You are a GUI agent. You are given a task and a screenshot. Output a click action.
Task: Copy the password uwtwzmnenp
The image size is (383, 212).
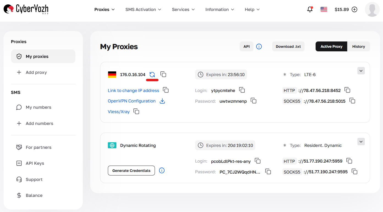tap(253, 101)
